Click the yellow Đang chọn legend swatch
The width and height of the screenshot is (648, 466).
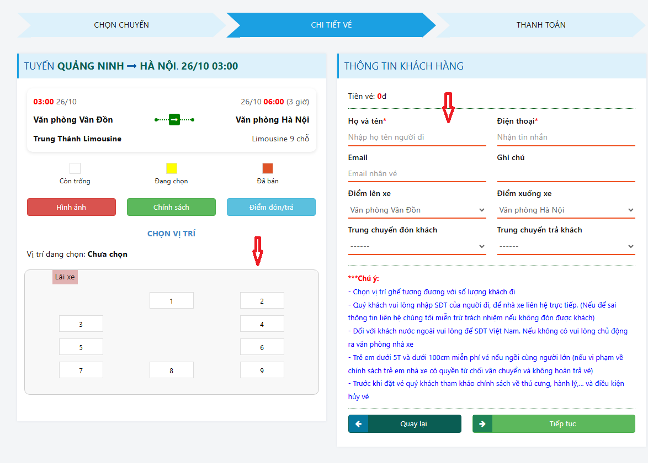171,168
